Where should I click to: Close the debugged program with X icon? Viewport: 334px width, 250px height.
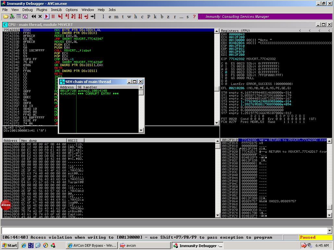[x=40, y=17]
